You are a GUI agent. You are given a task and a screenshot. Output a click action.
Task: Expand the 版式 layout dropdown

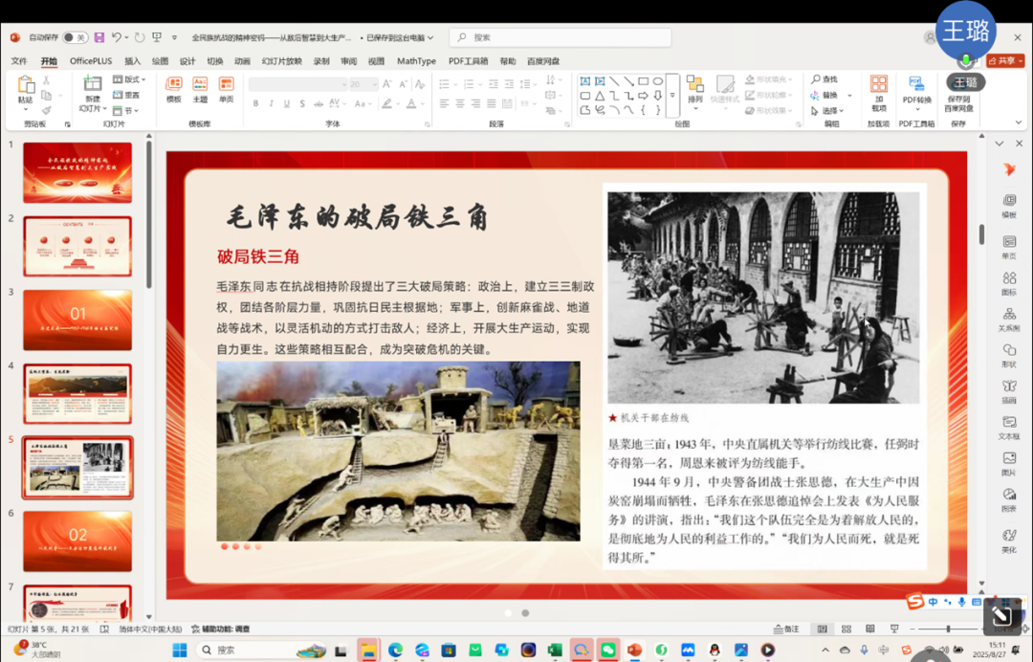point(130,79)
